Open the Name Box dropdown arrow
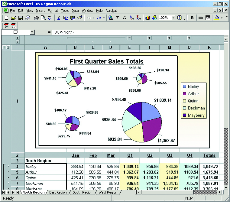The image size is (230, 202). pyautogui.click(x=32, y=32)
